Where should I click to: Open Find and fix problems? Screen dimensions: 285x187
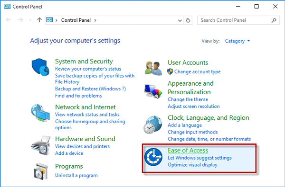[x=78, y=96]
